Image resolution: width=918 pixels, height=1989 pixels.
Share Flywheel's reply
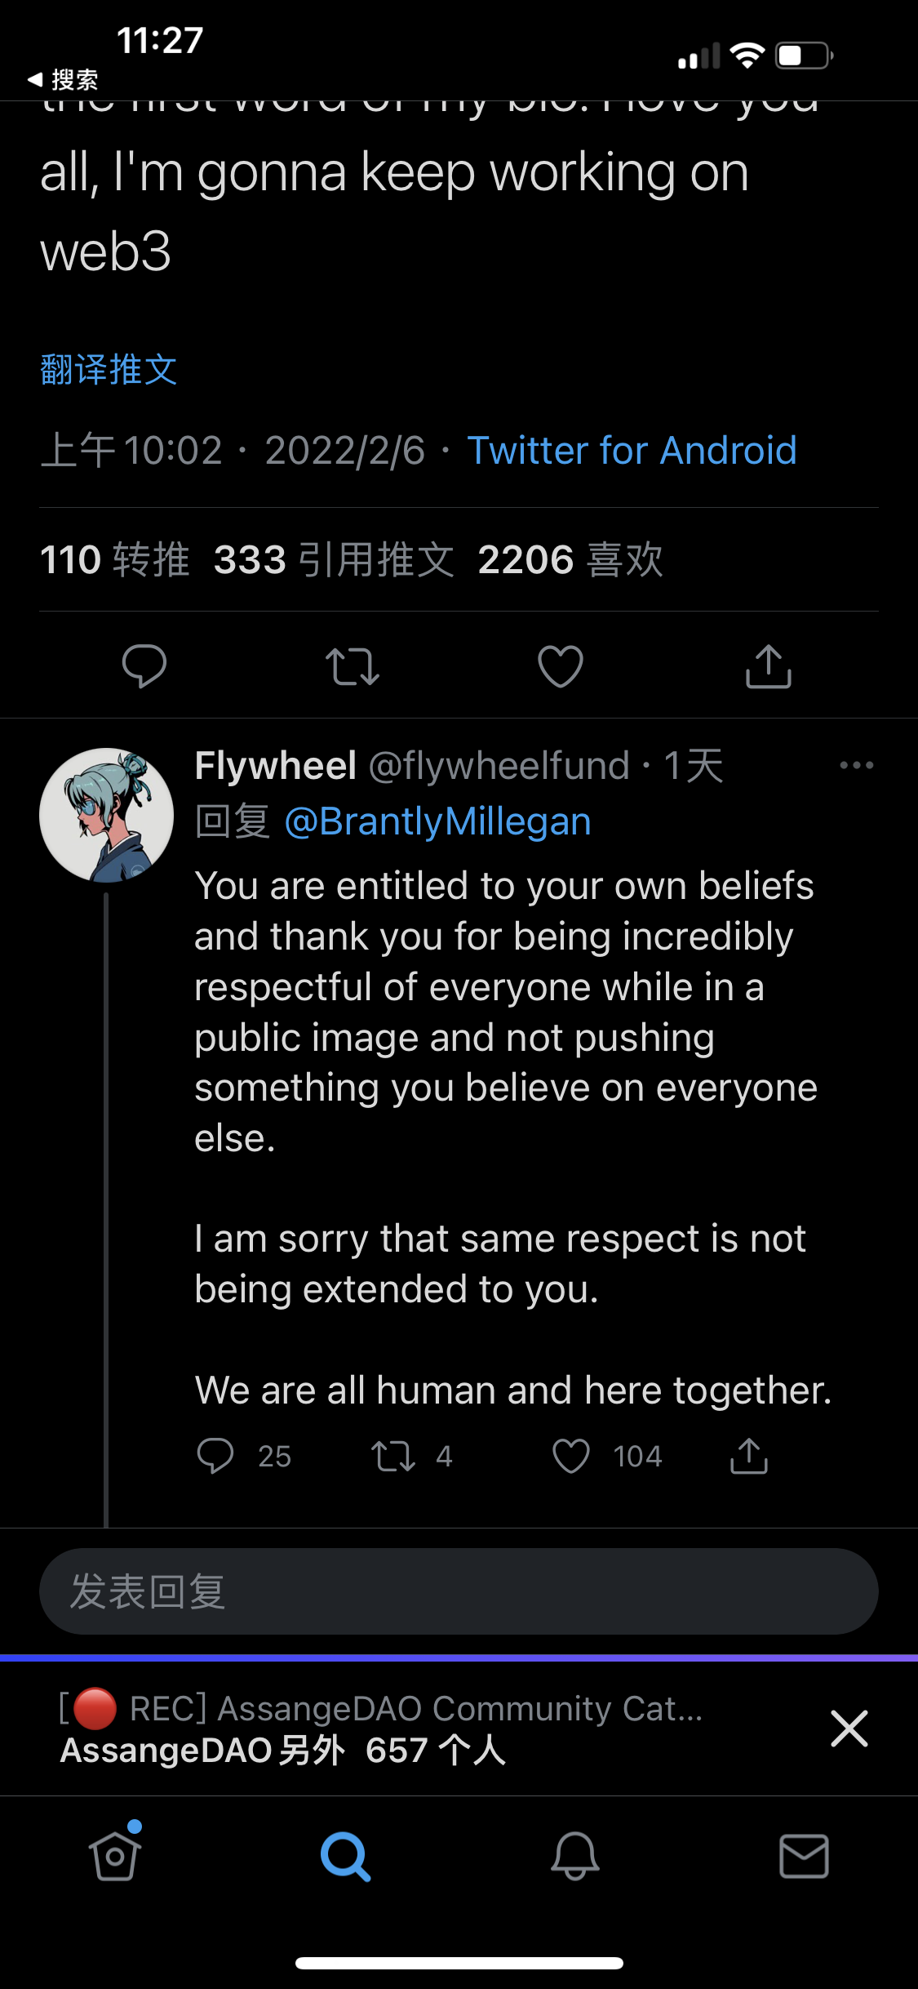tap(749, 1456)
